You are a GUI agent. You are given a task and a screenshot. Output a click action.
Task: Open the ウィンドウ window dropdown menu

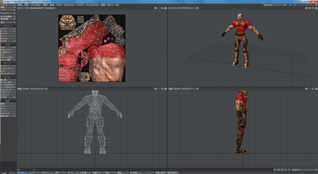pos(8,13)
